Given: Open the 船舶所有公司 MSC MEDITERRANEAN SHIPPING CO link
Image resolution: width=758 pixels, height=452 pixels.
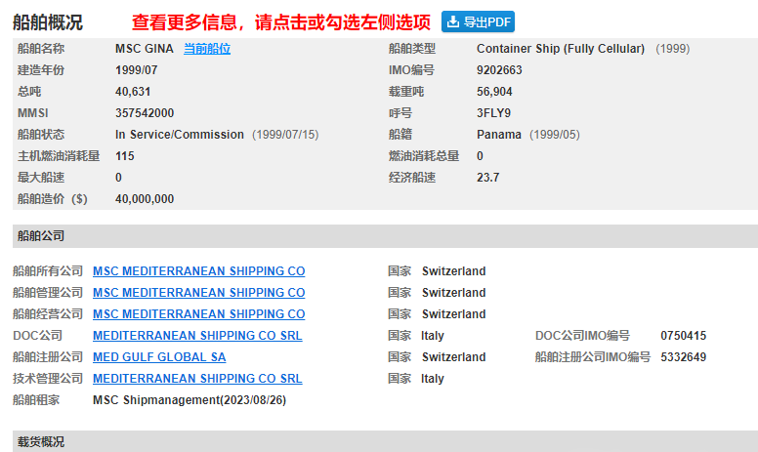Looking at the screenshot, I should [x=198, y=271].
